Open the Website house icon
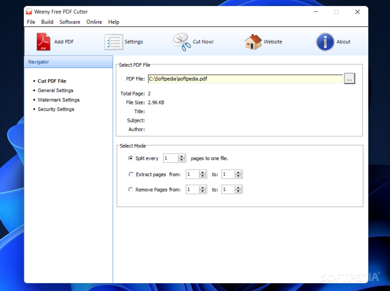The height and width of the screenshot is (291, 390). tap(253, 42)
